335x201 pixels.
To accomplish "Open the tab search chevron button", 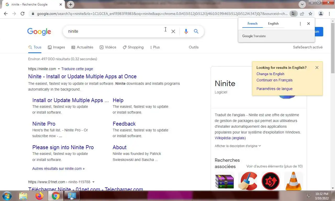I will pos(302,4).
